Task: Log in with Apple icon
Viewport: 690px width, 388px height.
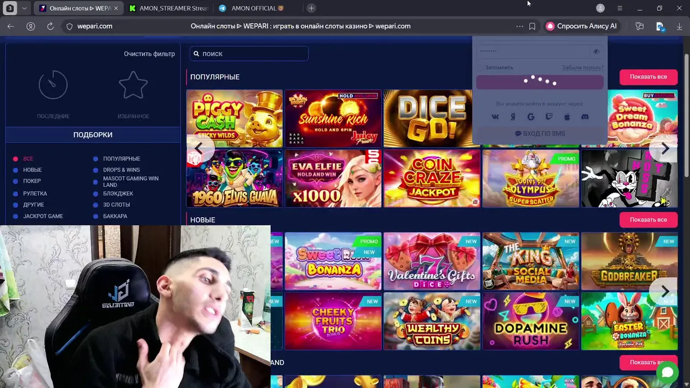Action: coord(567,117)
